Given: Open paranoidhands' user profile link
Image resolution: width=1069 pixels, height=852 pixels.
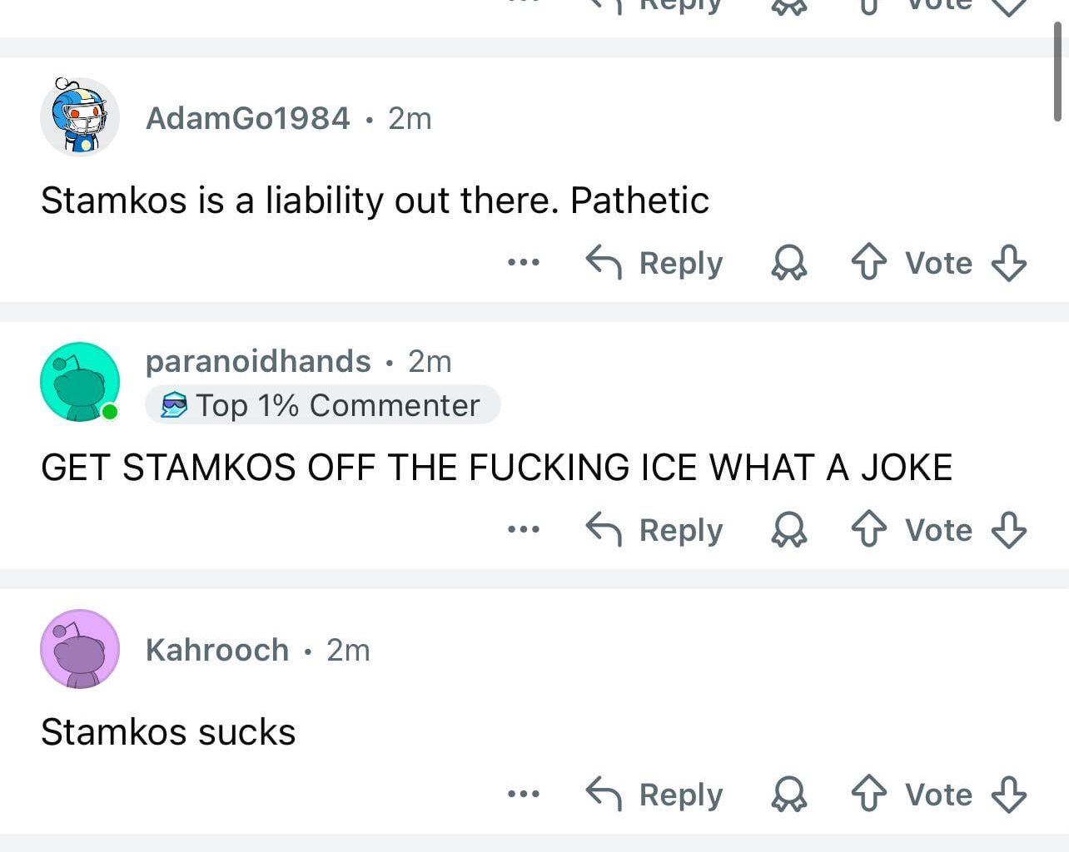Looking at the screenshot, I should click(x=258, y=361).
